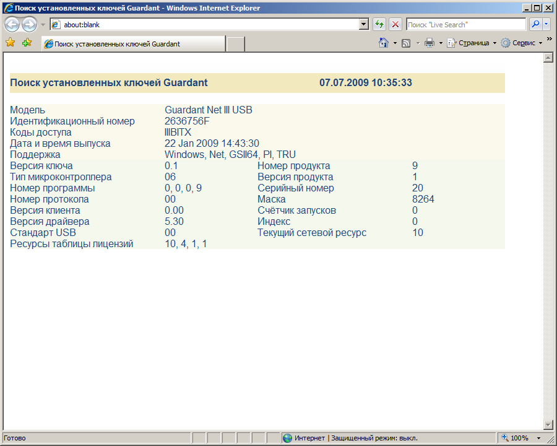Select the Guardant keys search tab
Image resolution: width=557 pixels, height=446 pixels.
[x=133, y=44]
